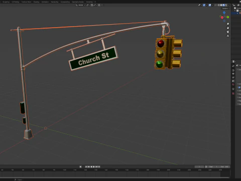Open the Object properties tab icon
Image resolution: width=241 pixels, height=181 pixels.
(233, 89)
